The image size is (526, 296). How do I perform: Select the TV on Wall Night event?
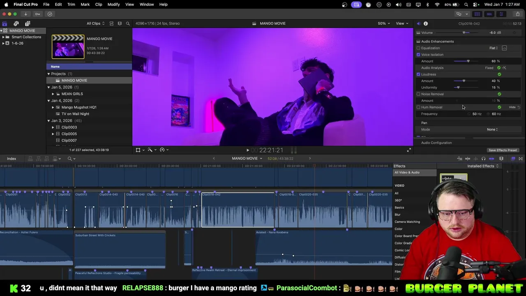(75, 114)
